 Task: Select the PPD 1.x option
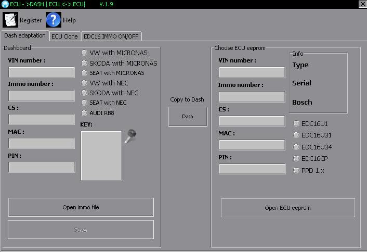point(296,170)
